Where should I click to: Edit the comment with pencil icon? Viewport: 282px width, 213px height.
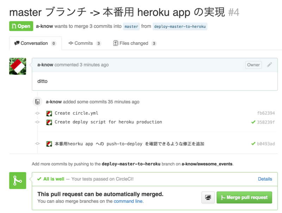tap(269, 65)
